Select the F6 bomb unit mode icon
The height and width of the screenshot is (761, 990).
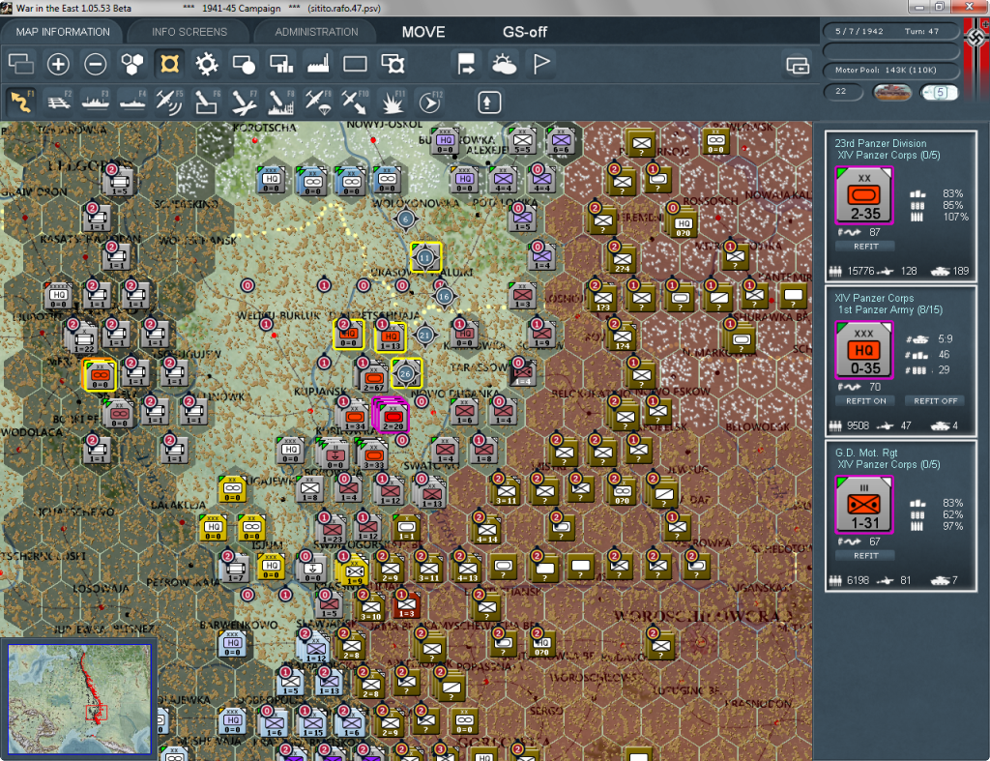pos(207,102)
